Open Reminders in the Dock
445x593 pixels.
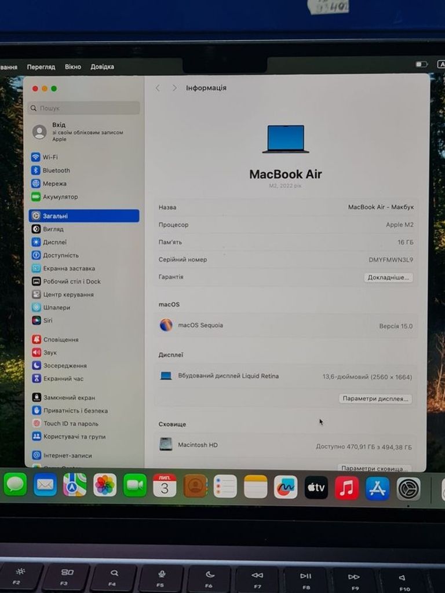pyautogui.click(x=225, y=486)
